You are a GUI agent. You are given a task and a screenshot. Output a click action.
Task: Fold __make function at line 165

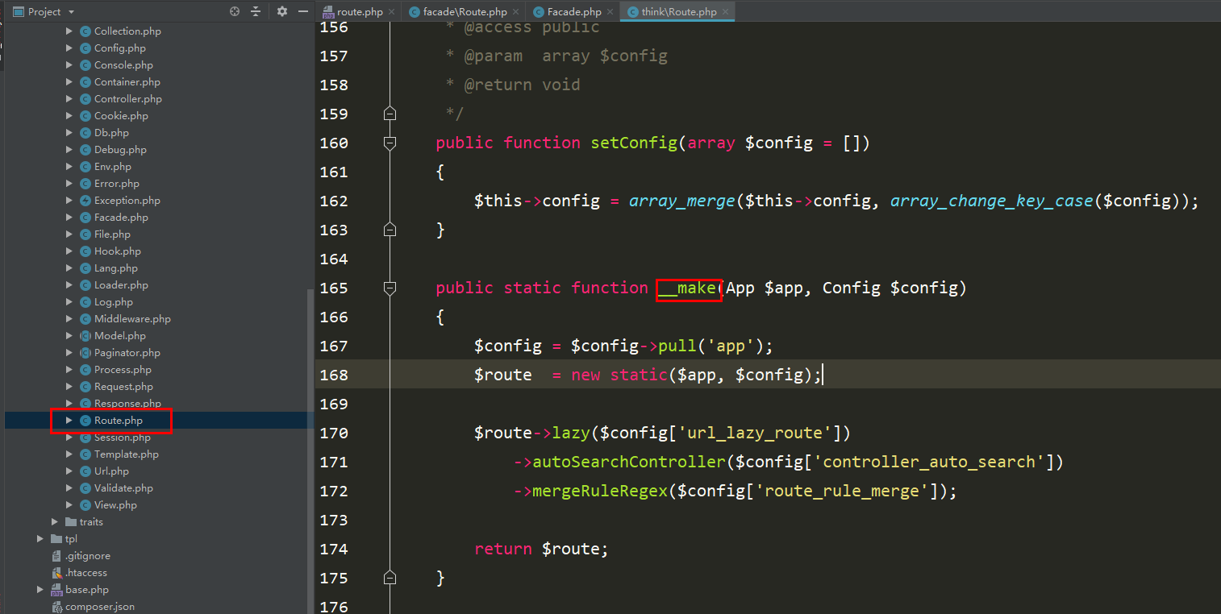[390, 288]
